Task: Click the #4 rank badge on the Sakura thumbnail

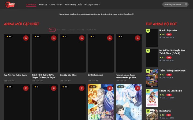Action: click(148, 91)
